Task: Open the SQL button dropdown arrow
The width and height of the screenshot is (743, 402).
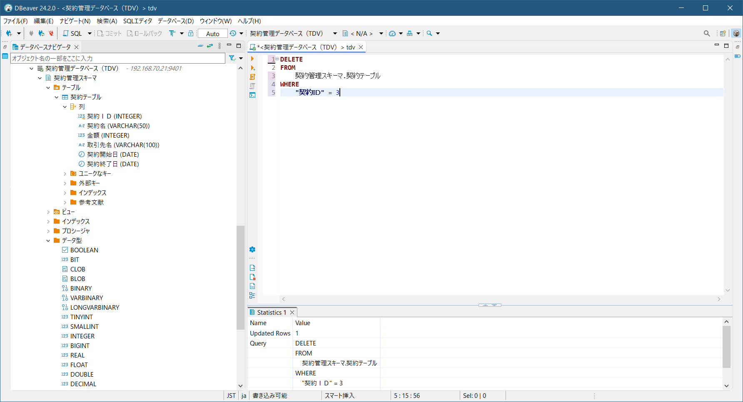Action: pyautogui.click(x=90, y=33)
